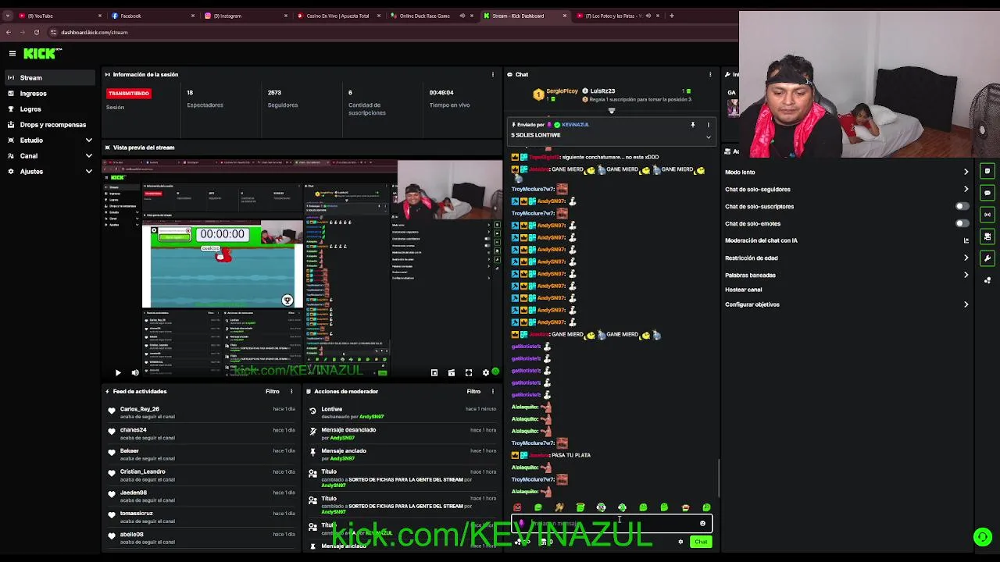Reload the browser page
The width and height of the screenshot is (1000, 562).
[36, 32]
